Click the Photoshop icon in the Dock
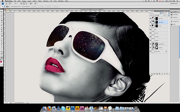This screenshot has height=112, width=180. (73, 108)
